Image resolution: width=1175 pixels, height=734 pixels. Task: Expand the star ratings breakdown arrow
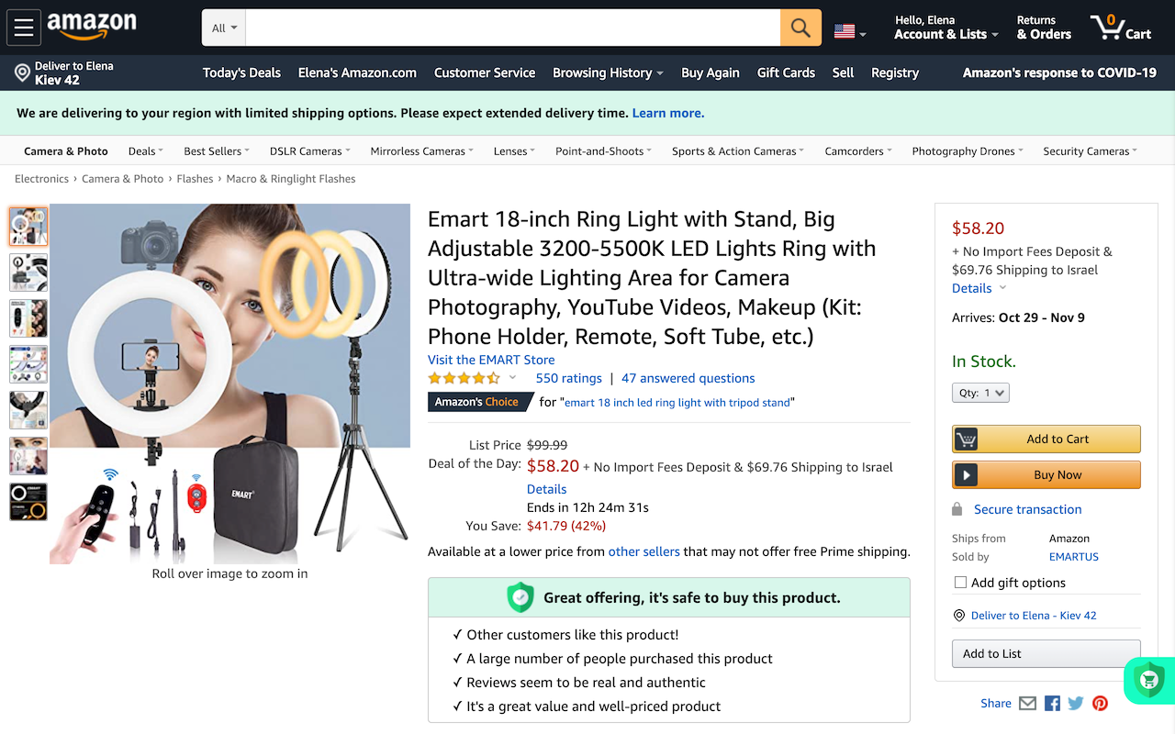point(513,378)
